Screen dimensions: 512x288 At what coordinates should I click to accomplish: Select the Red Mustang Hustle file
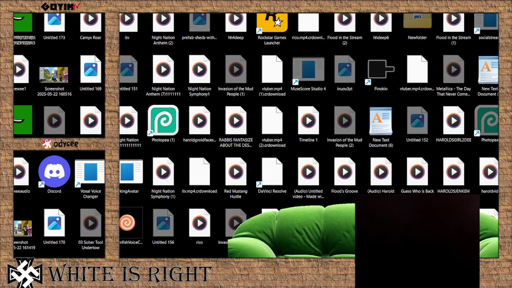click(x=236, y=172)
